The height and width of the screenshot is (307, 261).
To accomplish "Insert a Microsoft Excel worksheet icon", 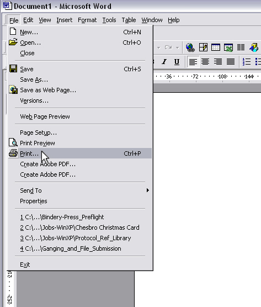I will pos(228,47).
